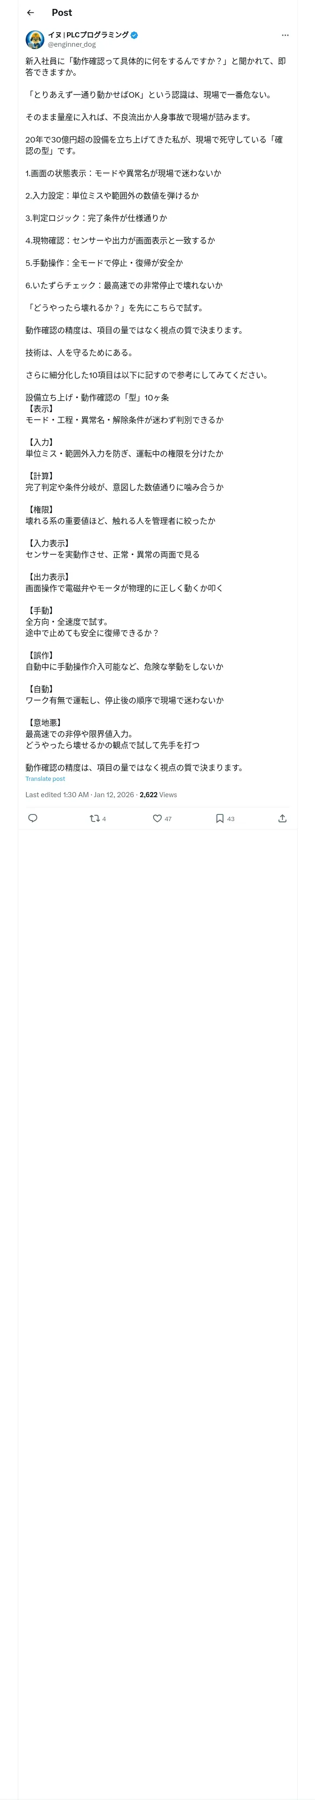Open the post author's profile avatar
The image size is (315, 1800).
pos(34,39)
